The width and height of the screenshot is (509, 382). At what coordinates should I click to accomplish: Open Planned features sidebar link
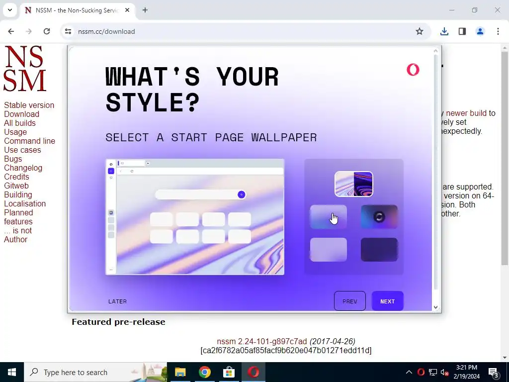(x=18, y=217)
